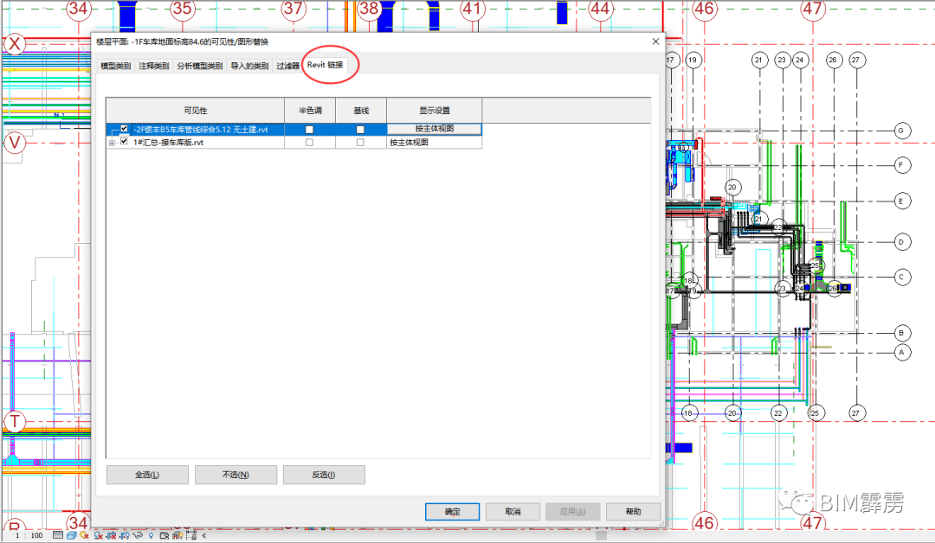
Task: Open Temporary View Properties icon
Action: pyautogui.click(x=164, y=536)
